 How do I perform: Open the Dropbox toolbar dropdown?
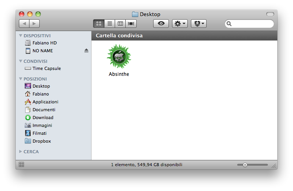tap(198, 24)
